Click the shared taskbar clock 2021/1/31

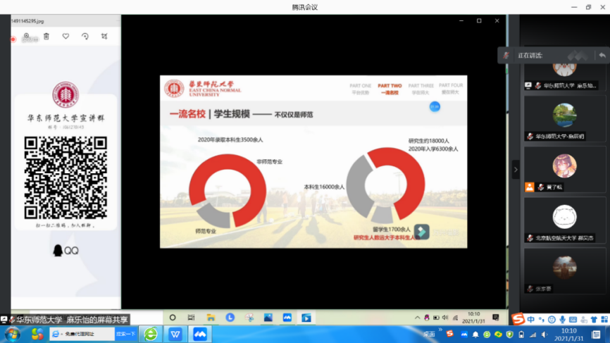coord(473,318)
